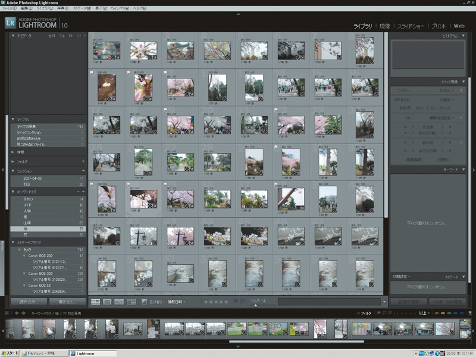The image size is (476, 357).
Task: Click the Windows Start button
Action: [x=11, y=353]
